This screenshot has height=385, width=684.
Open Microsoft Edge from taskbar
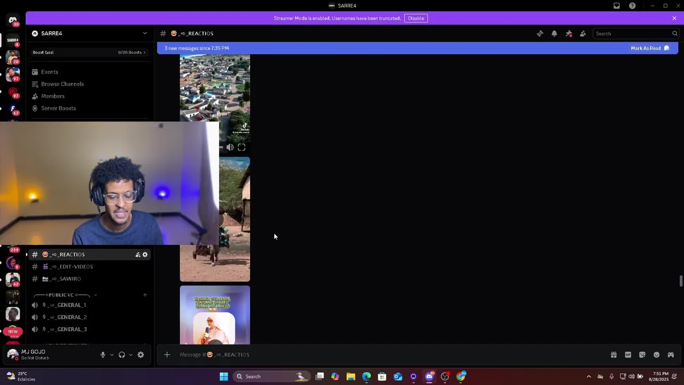point(367,376)
